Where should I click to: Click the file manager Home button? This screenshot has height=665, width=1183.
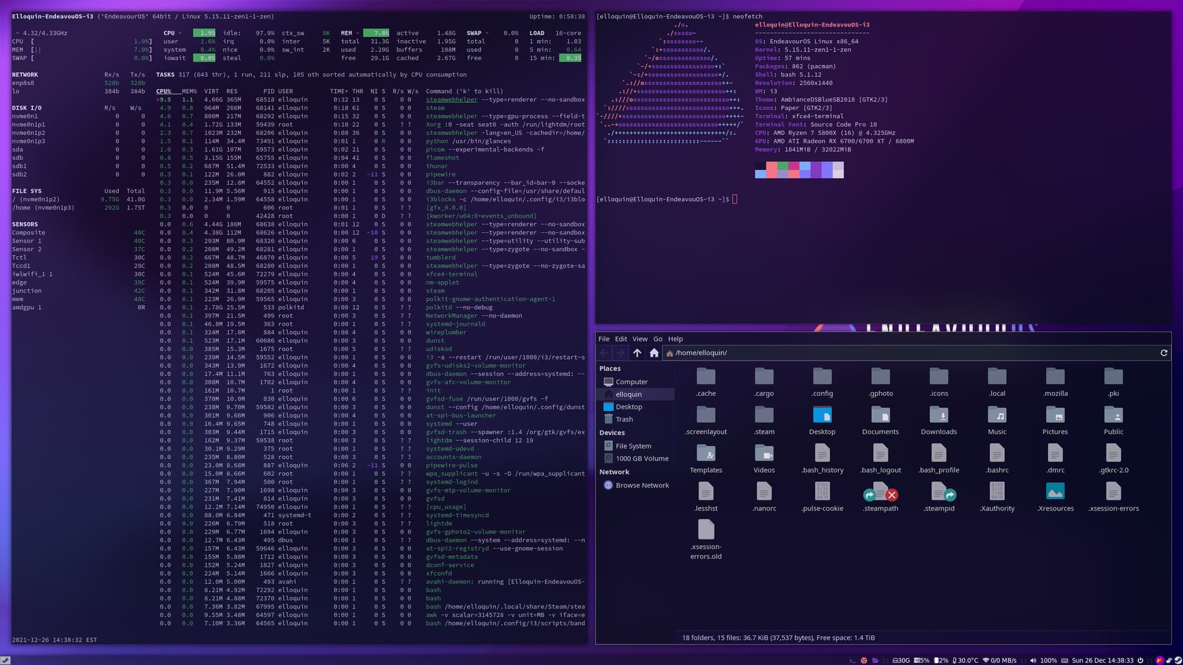654,353
